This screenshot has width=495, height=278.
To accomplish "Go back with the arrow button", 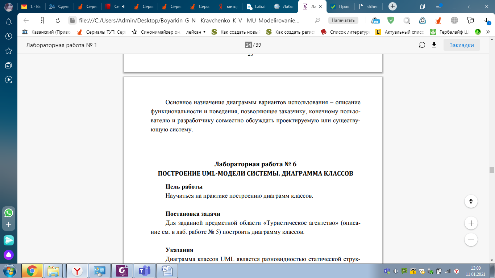I will click(26, 20).
